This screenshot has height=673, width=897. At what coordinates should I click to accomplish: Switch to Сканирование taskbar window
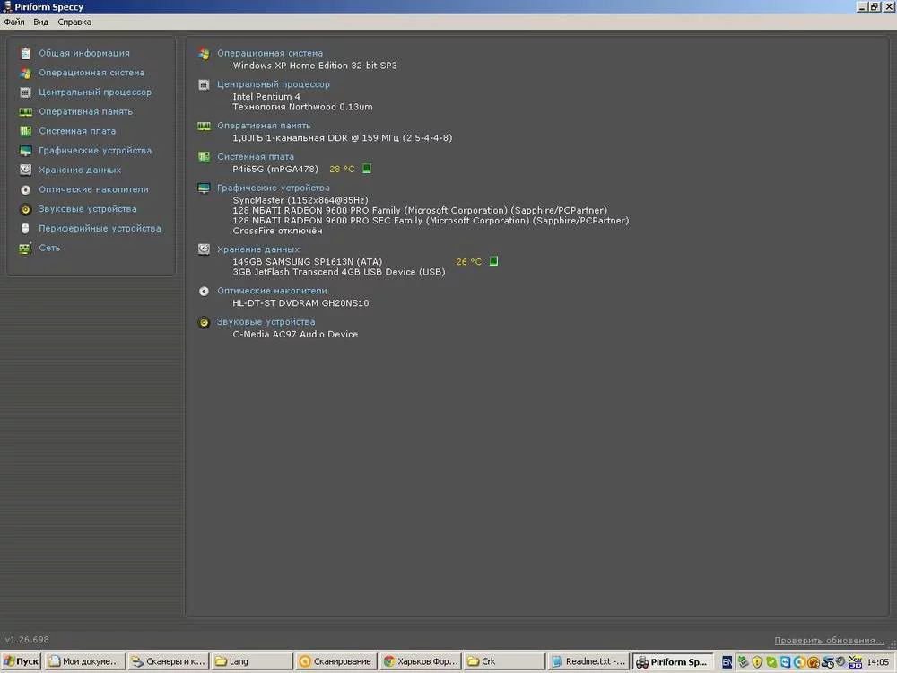click(x=335, y=662)
